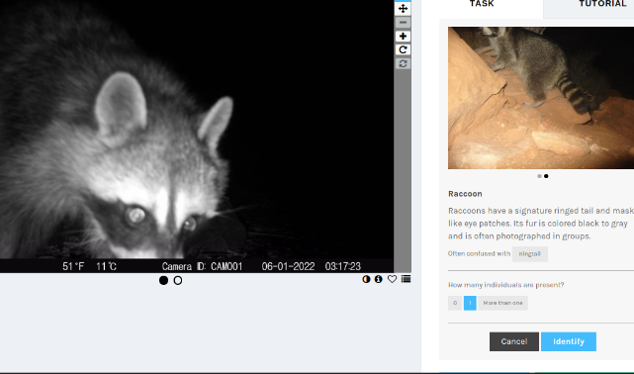Click the zoom in plus icon
The image size is (634, 374).
point(403,36)
